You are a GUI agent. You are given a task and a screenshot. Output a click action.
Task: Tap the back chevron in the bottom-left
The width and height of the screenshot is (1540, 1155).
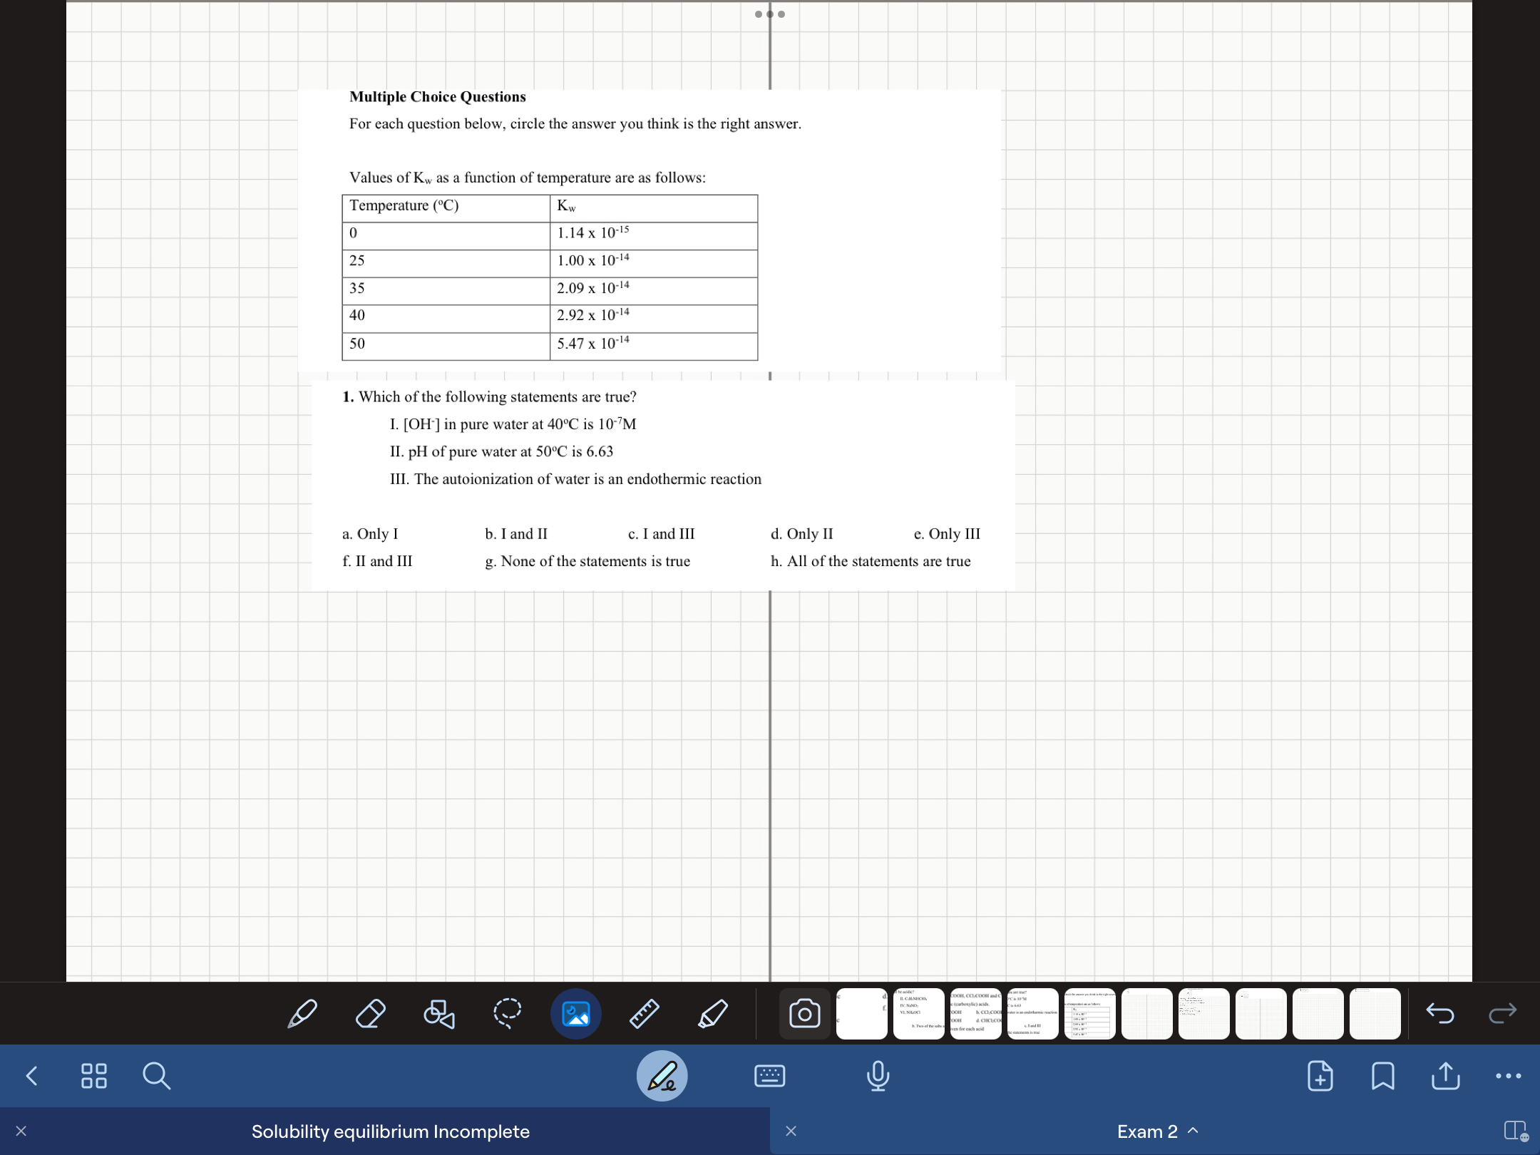point(31,1077)
